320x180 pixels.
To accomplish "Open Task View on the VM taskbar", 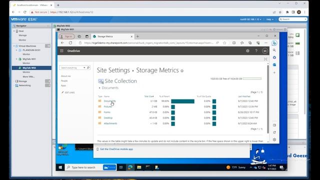I will coord(121,167).
